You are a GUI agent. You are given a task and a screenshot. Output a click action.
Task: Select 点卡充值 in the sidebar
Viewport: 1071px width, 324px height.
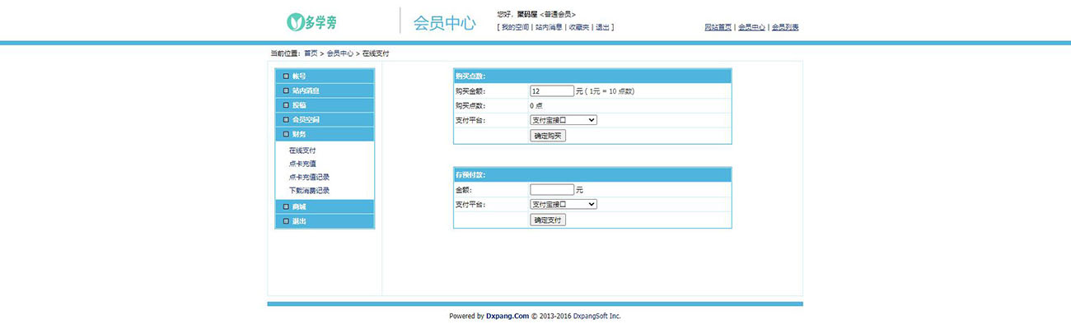click(x=302, y=164)
